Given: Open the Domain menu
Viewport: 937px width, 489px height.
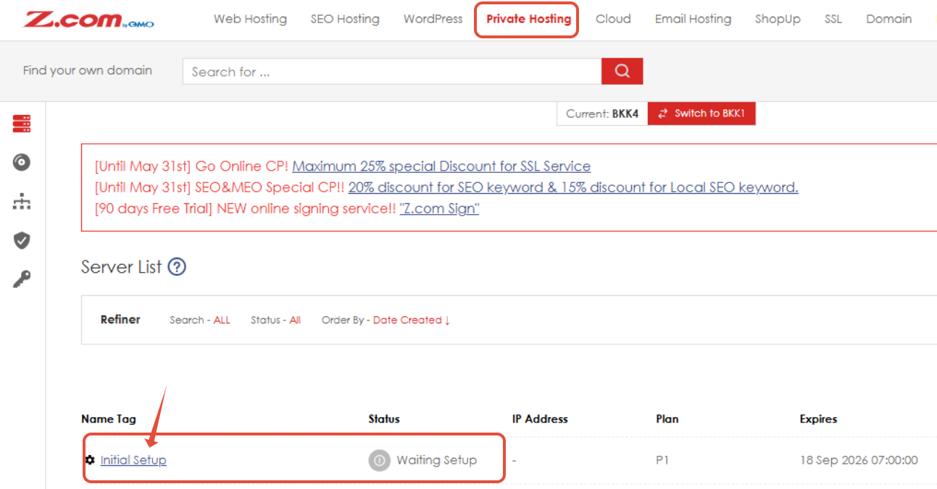Looking at the screenshot, I should [889, 20].
